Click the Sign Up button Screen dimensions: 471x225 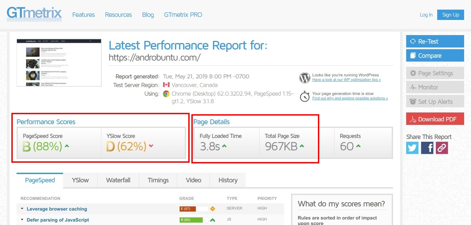point(450,15)
